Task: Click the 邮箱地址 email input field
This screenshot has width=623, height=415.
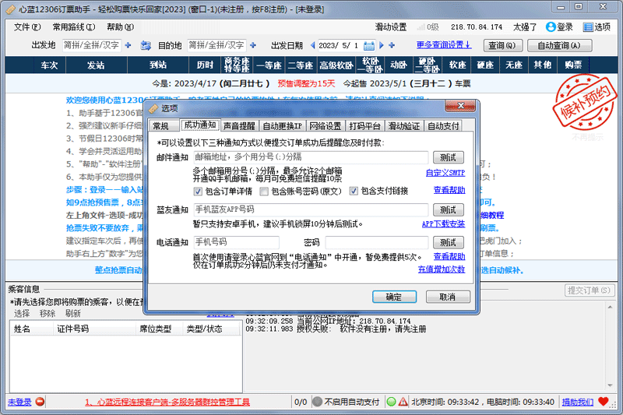Action: (310, 157)
